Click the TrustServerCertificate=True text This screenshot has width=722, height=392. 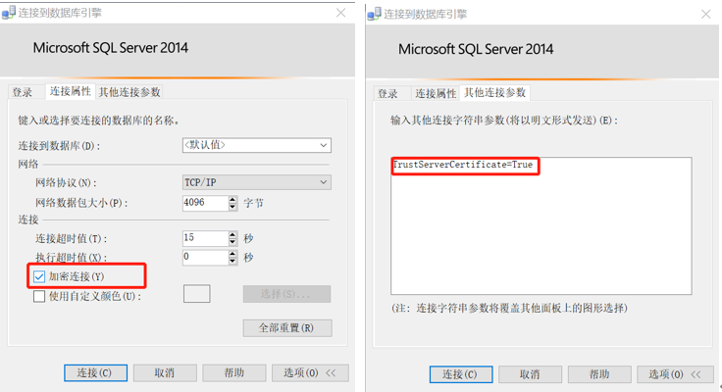click(463, 165)
